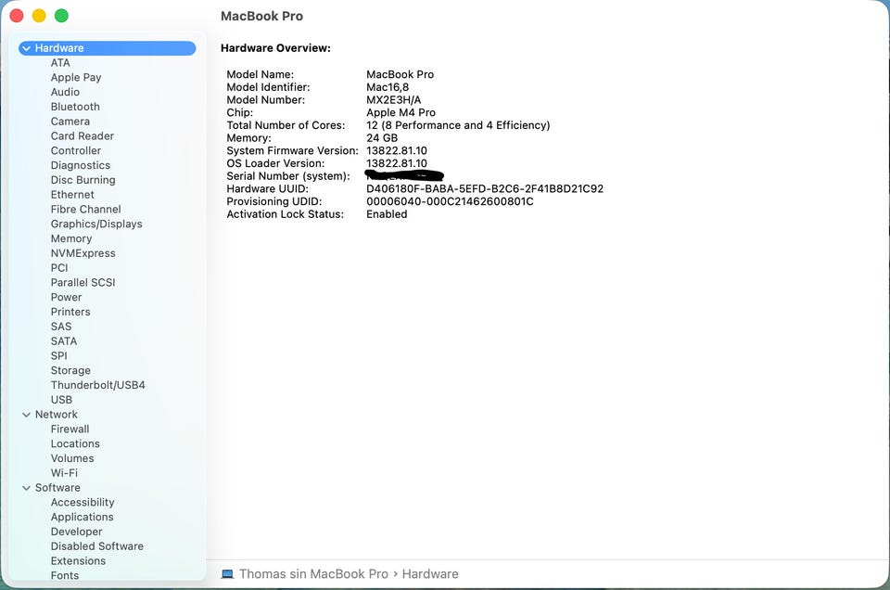
Task: Select Thomas sin MacBook Pro in path bar
Action: click(x=313, y=574)
